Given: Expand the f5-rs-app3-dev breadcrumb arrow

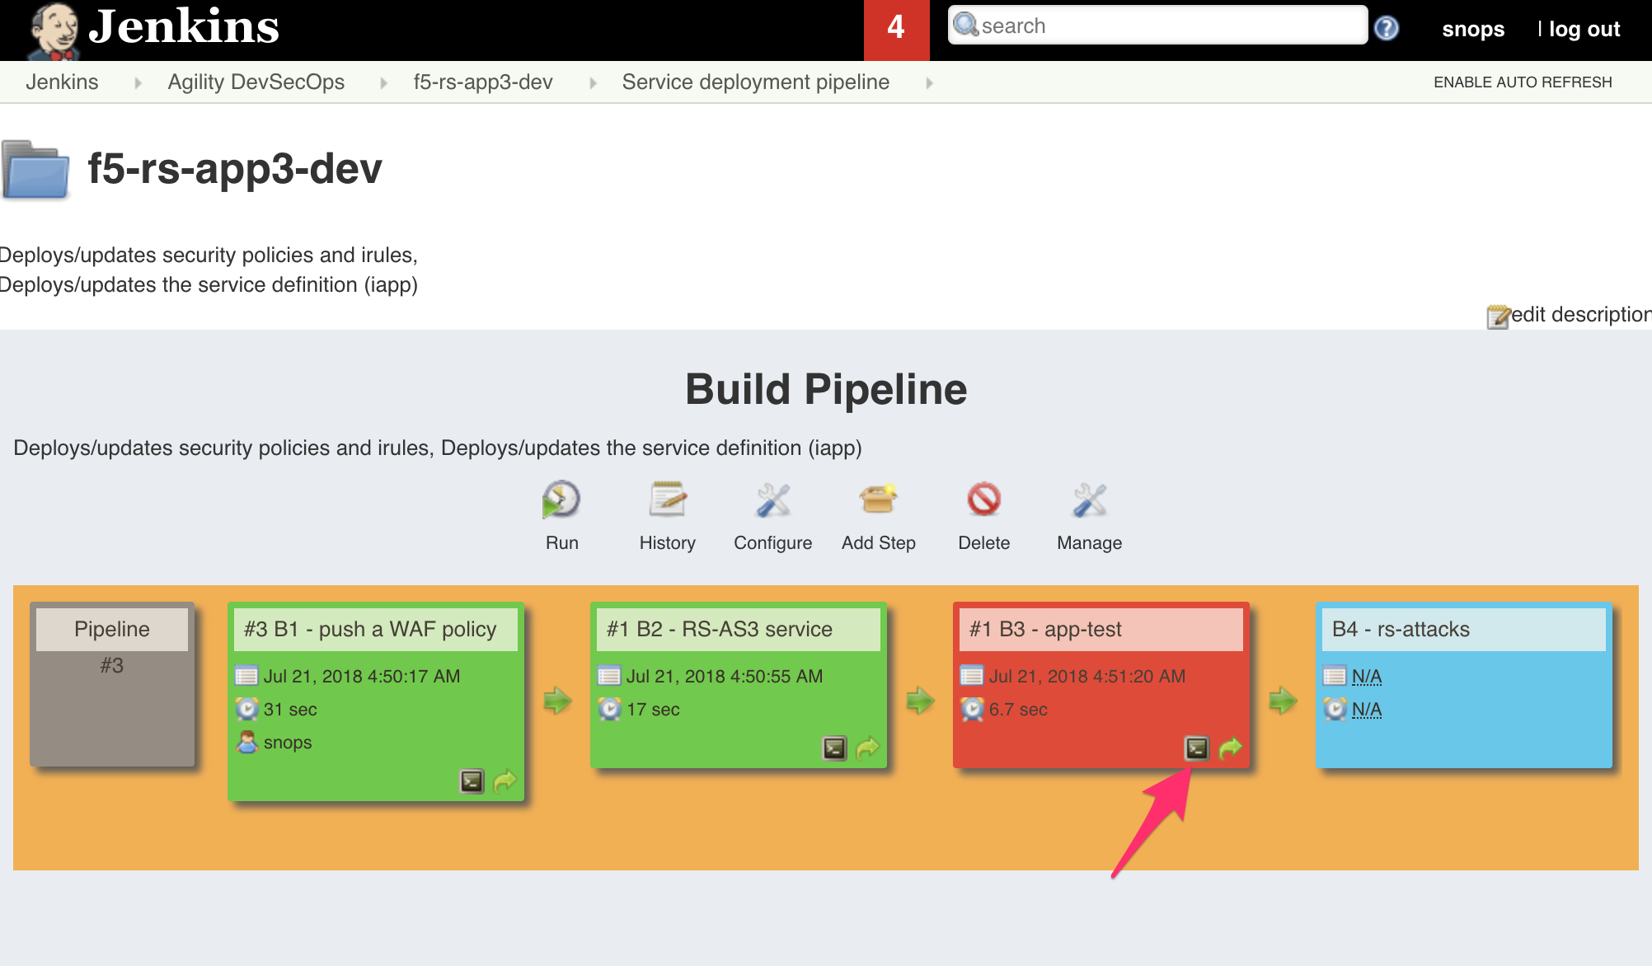Looking at the screenshot, I should [x=593, y=82].
